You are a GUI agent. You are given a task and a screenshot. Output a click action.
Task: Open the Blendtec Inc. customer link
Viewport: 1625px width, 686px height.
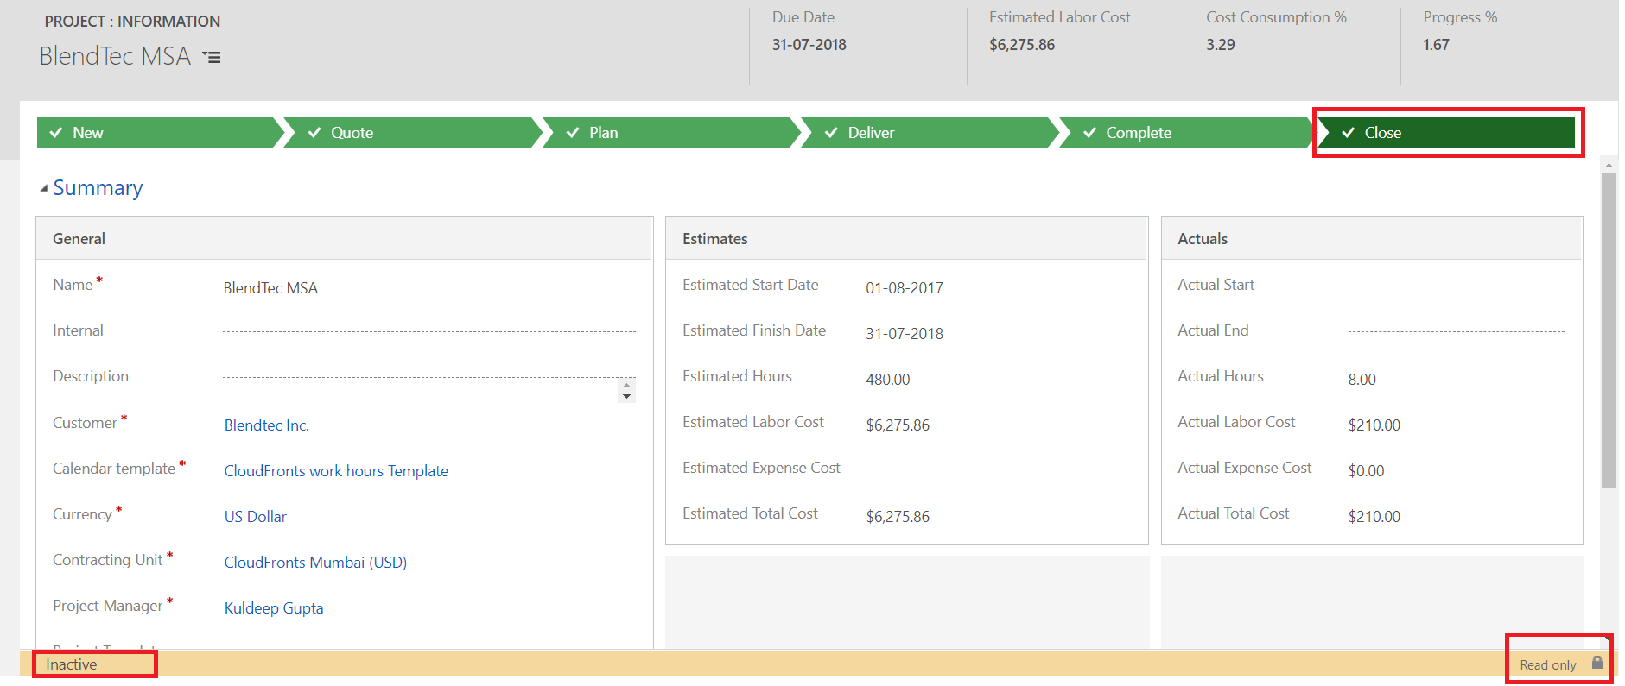point(267,425)
